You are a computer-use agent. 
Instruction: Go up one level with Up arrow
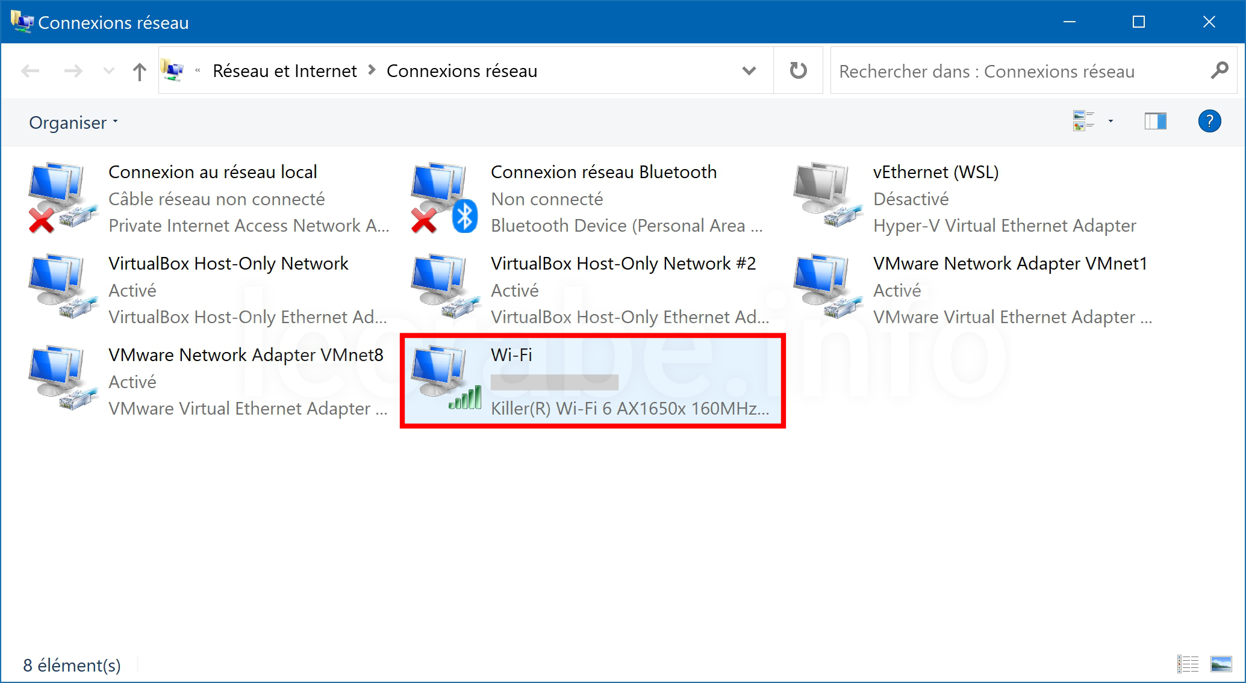click(x=139, y=72)
